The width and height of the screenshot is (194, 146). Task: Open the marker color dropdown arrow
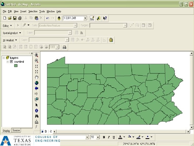pos(151,137)
